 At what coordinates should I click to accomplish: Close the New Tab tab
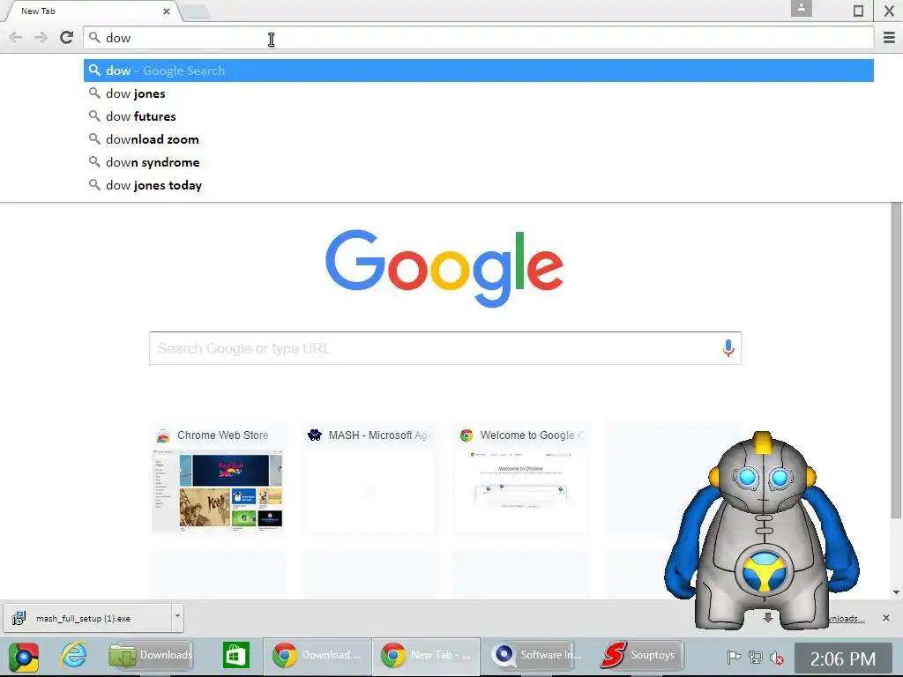coord(167,11)
